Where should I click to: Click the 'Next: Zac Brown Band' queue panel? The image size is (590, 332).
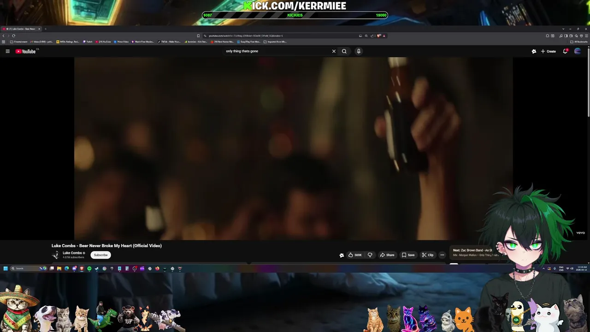[475, 253]
